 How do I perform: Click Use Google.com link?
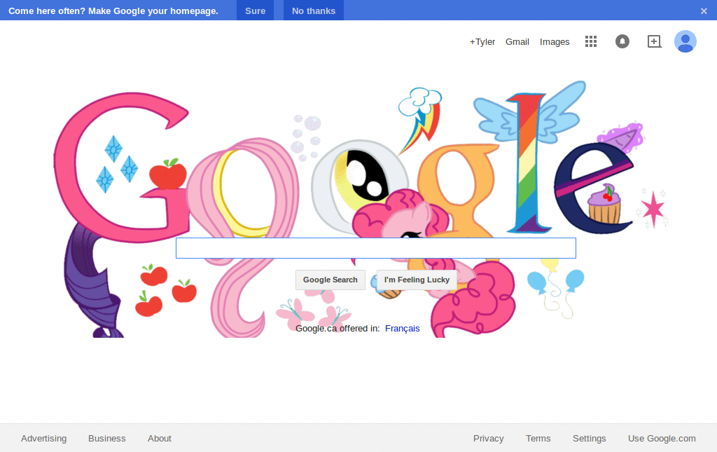662,438
